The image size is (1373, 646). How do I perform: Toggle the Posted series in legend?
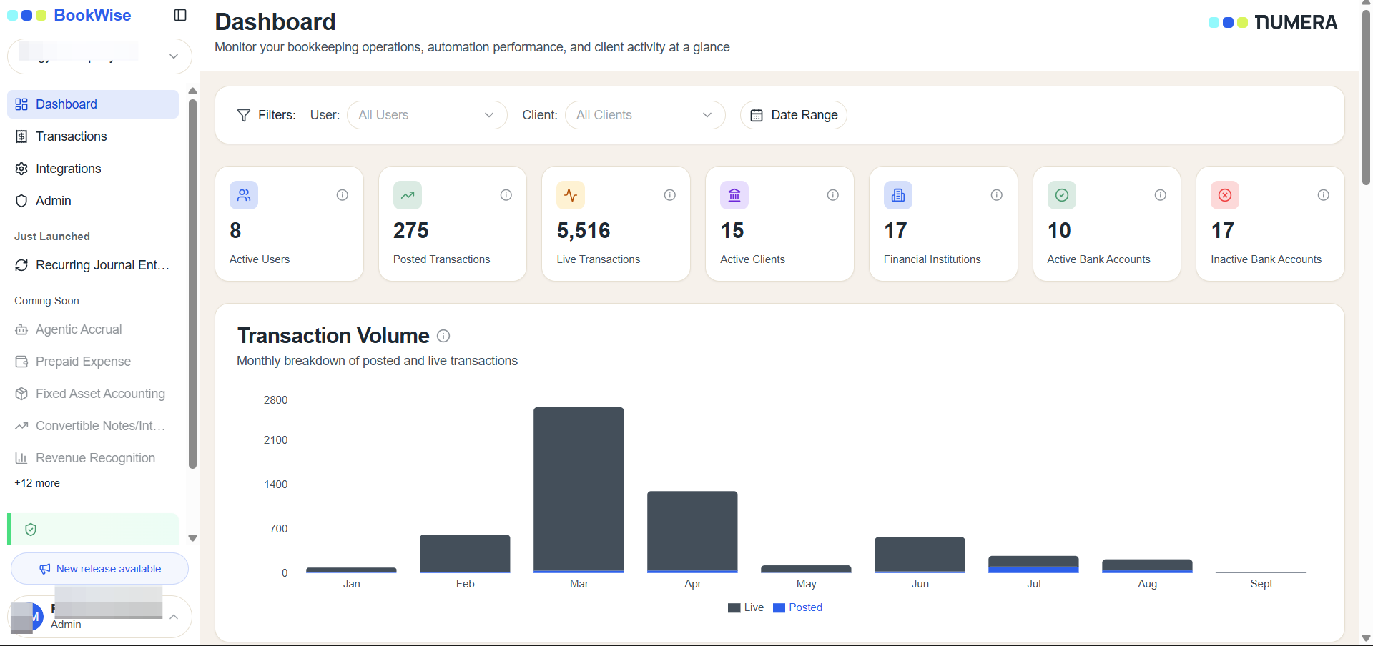798,607
